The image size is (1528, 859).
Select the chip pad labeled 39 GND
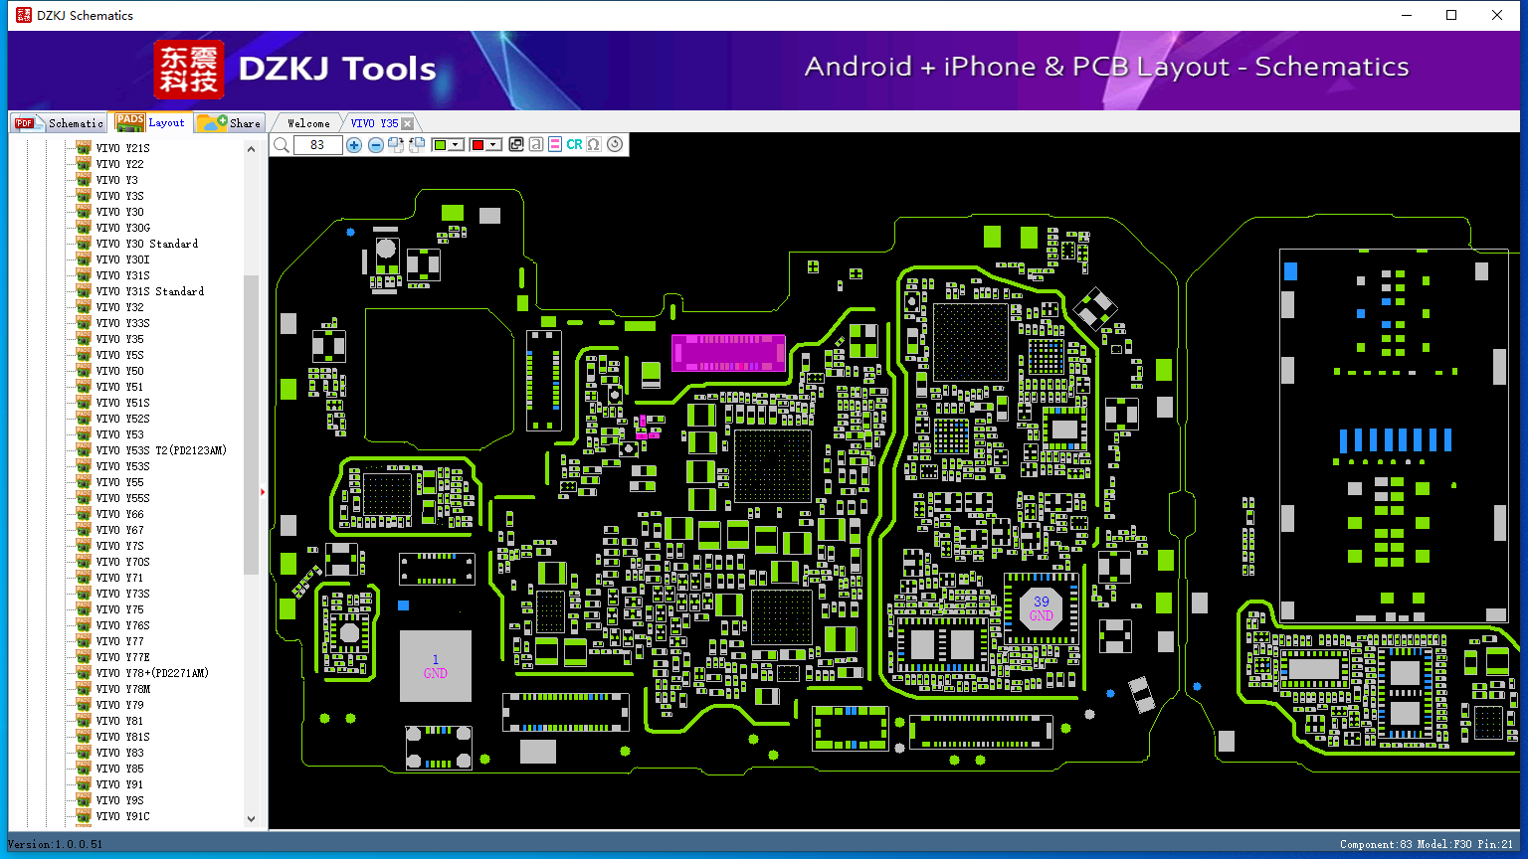1042,607
